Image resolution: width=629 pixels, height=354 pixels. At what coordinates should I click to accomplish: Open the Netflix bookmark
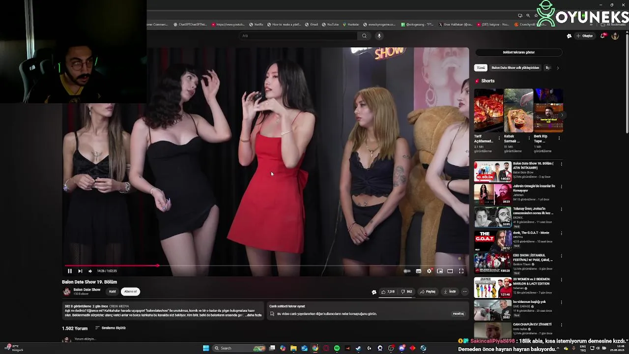(x=256, y=25)
